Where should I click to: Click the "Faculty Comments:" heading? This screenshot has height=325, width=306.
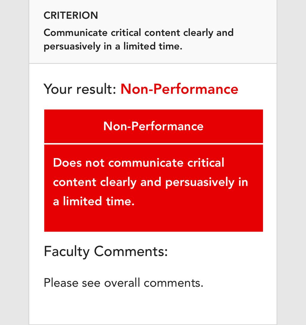coord(106,252)
